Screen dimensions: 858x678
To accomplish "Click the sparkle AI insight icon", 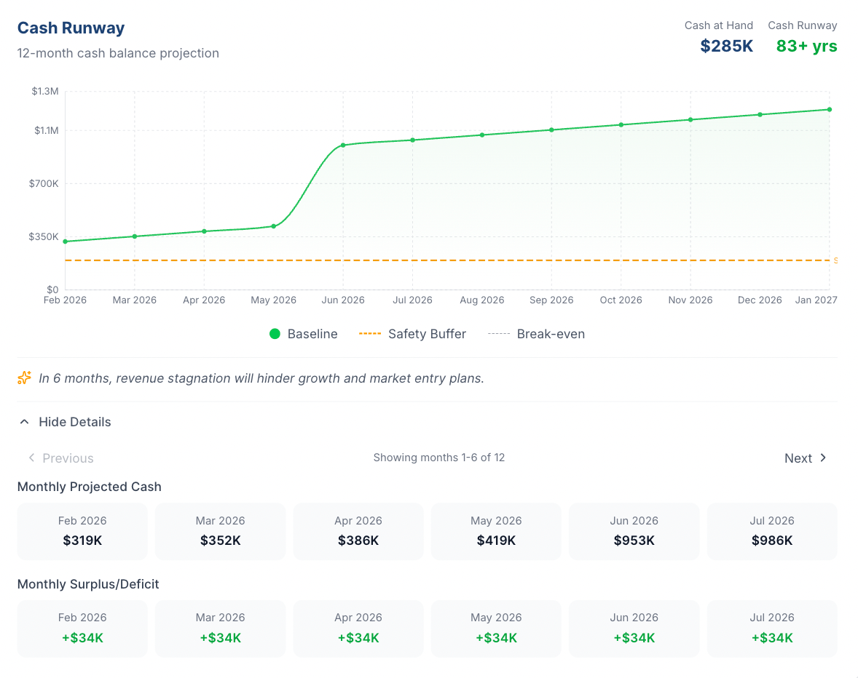I will click(25, 378).
